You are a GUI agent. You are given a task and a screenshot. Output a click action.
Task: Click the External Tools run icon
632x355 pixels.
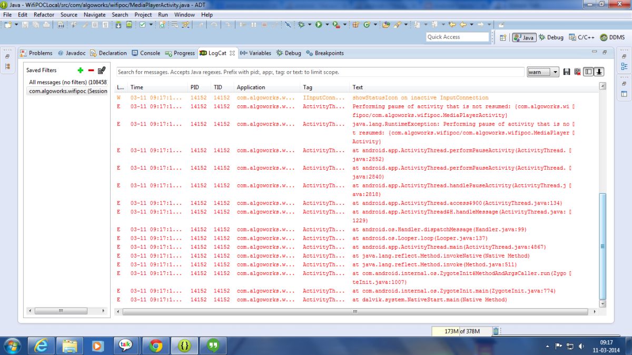pos(336,25)
